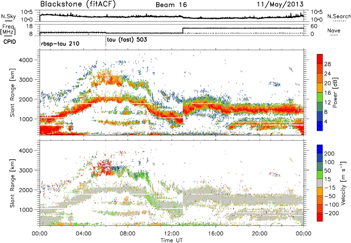The width and height of the screenshot is (351, 243).
Task: Click the 08:00 time tick label
Action: click(128, 234)
